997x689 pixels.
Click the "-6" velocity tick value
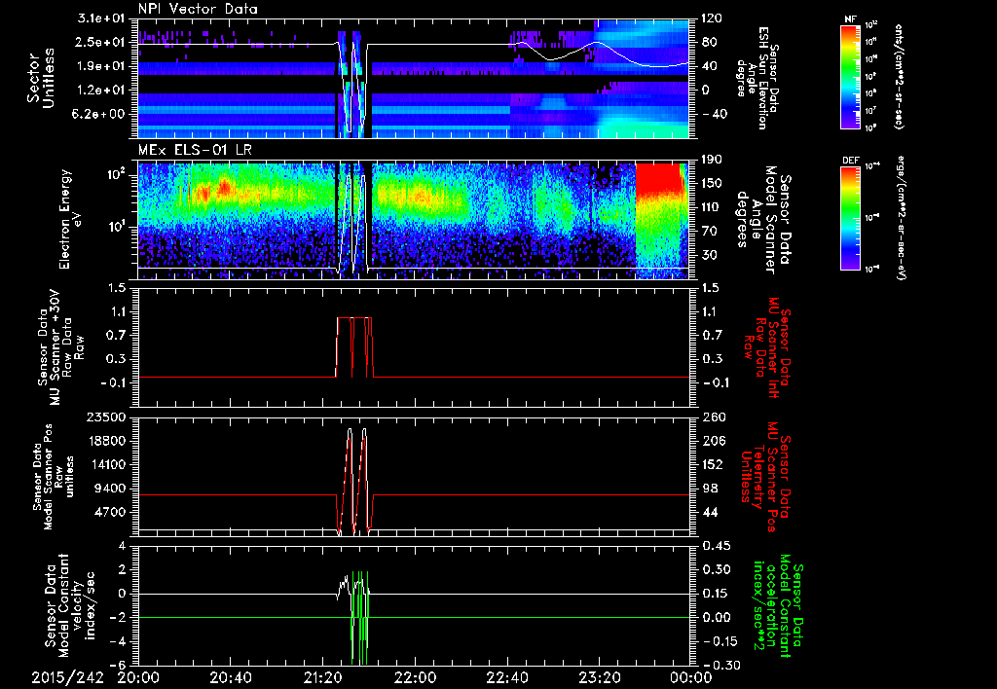[118, 665]
